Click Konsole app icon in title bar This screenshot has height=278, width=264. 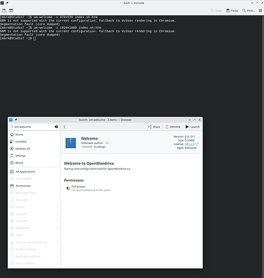tap(2, 3)
